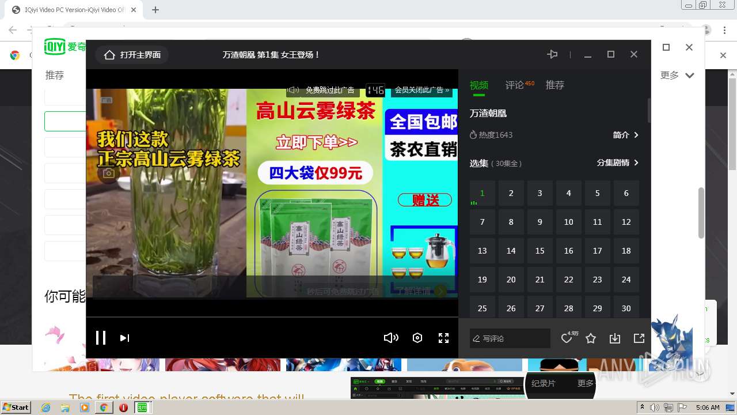The width and height of the screenshot is (737, 415).
Task: Select episode 27
Action: point(540,308)
